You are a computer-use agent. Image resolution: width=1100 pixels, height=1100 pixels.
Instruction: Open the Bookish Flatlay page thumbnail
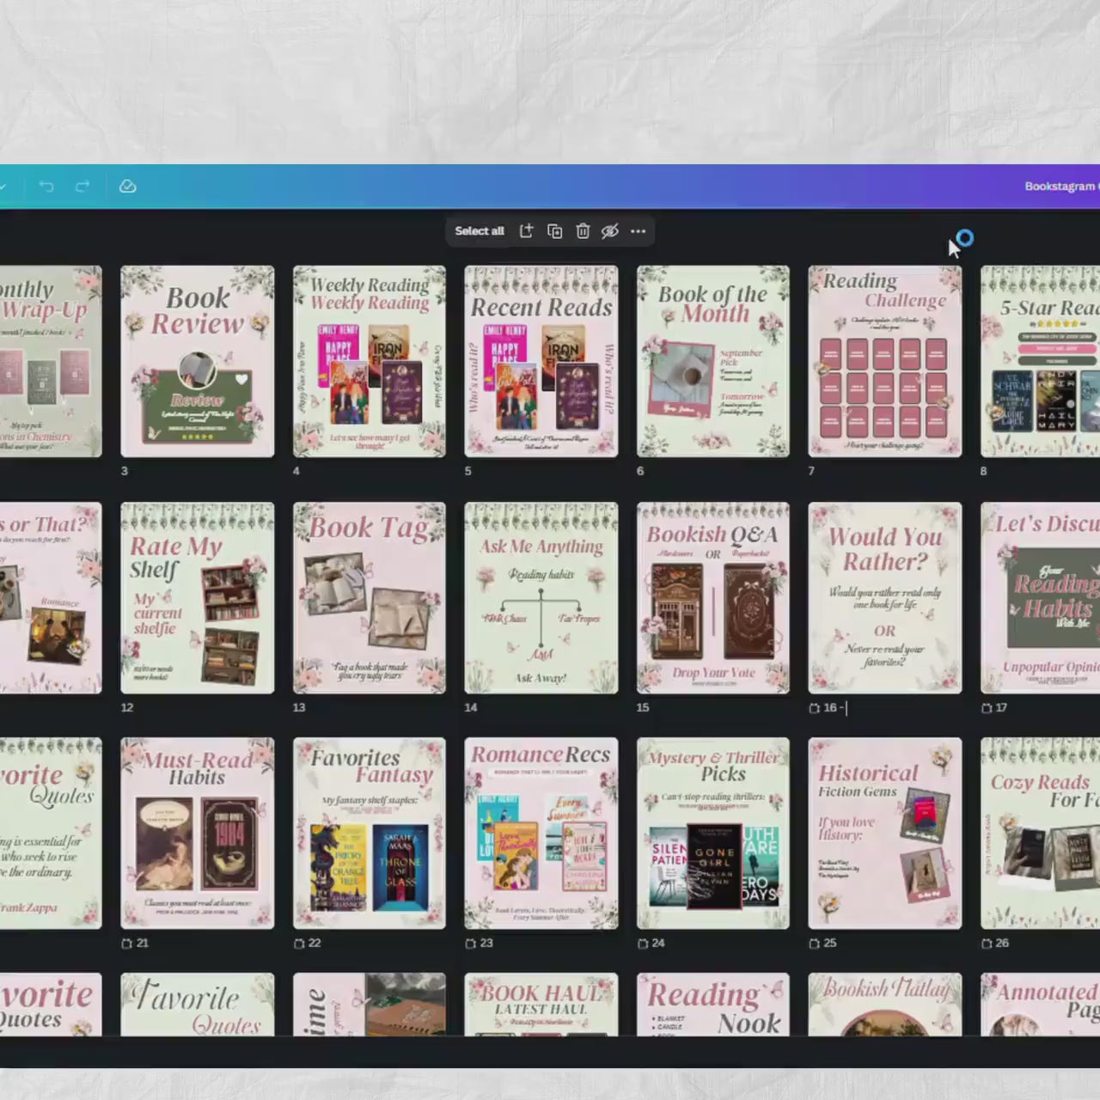885,1004
